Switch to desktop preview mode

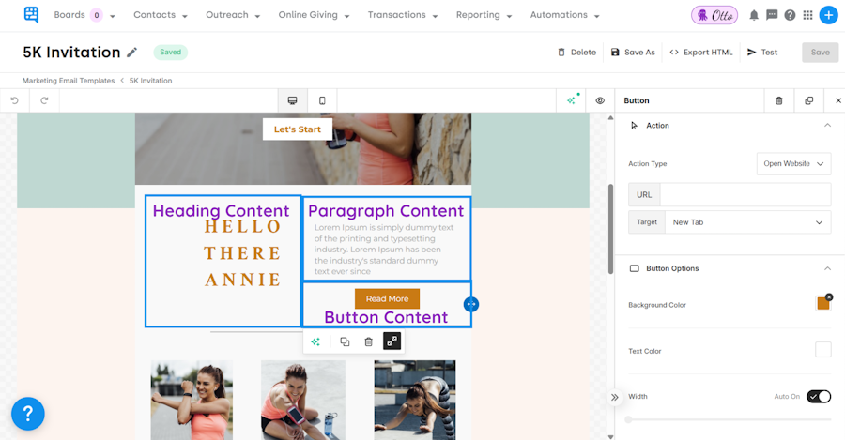click(x=293, y=100)
